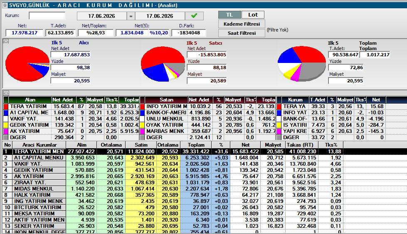Viewport: 407px width, 234px height.
Task: Sort main table by Araci Kurumlar header
Action: coord(39,145)
